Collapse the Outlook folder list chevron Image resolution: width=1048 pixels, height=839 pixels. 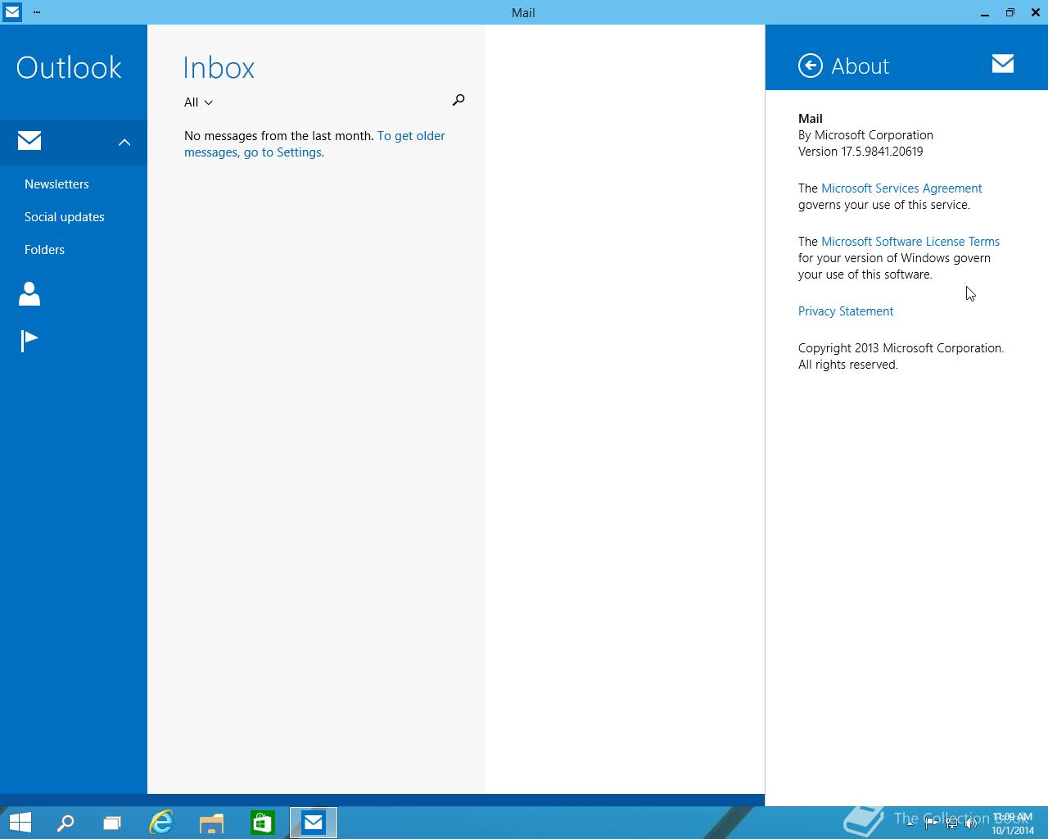click(124, 143)
